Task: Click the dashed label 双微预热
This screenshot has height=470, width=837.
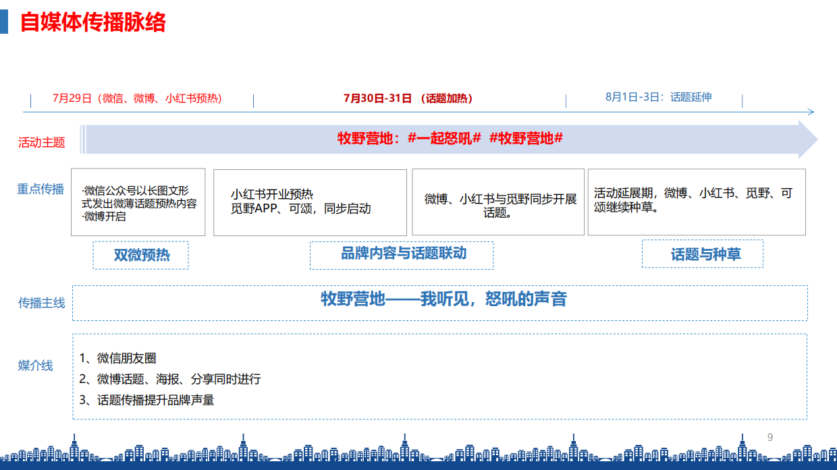Action: coord(141,255)
